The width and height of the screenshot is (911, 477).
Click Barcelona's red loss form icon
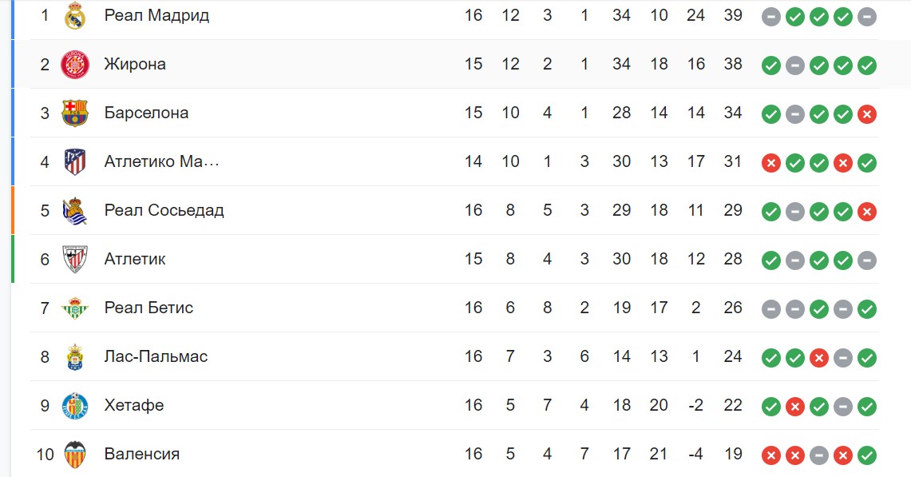pyautogui.click(x=867, y=114)
